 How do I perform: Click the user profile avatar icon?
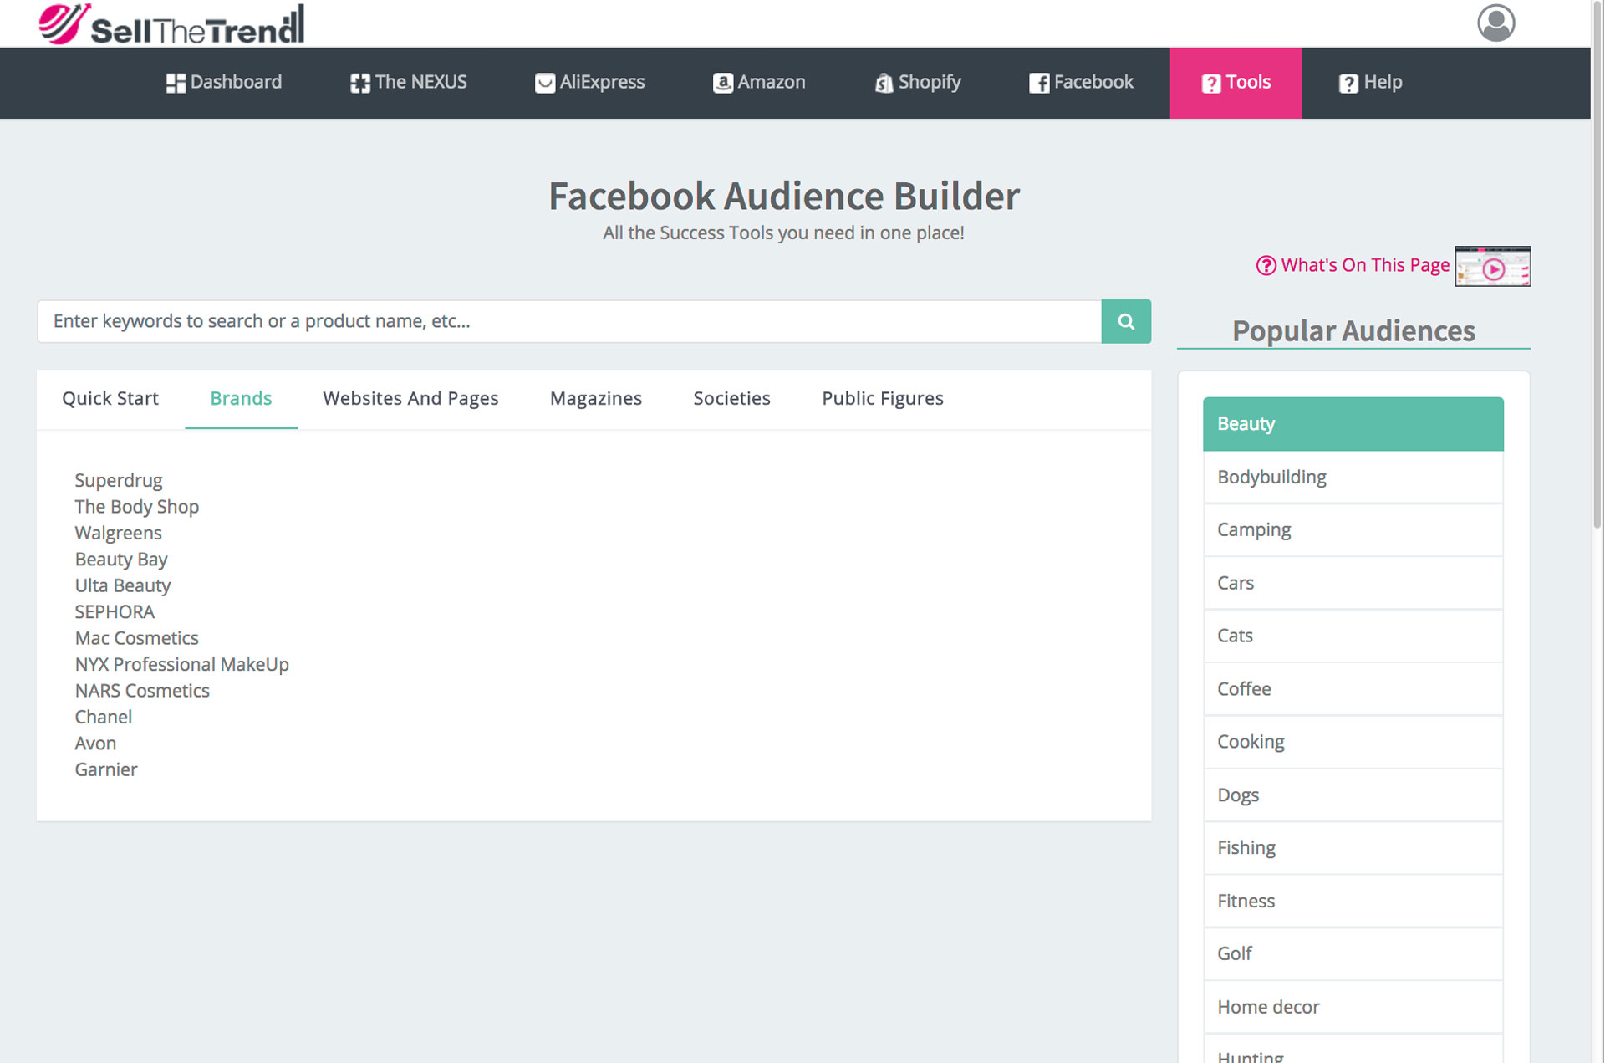click(x=1495, y=23)
